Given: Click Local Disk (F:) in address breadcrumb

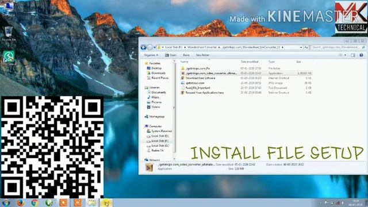Looking at the screenshot, I should [174, 47].
